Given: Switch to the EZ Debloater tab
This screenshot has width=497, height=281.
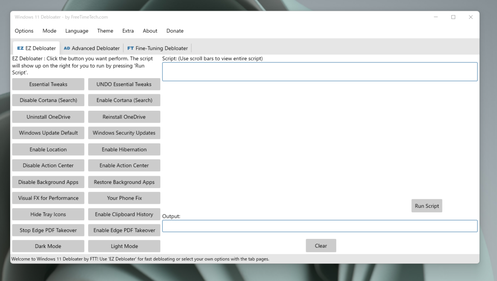Looking at the screenshot, I should click(36, 48).
